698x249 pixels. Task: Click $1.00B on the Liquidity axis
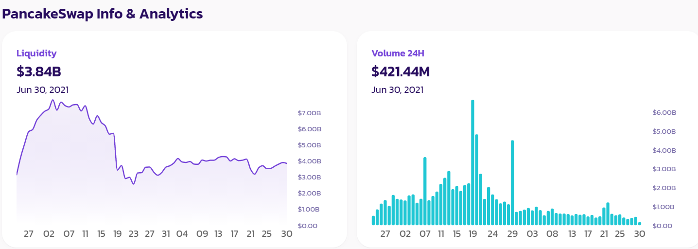pos(310,209)
